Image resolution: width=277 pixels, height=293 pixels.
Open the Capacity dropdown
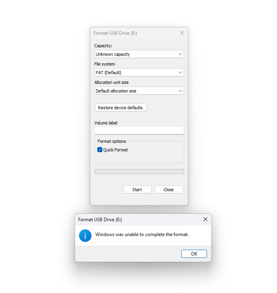139,54
